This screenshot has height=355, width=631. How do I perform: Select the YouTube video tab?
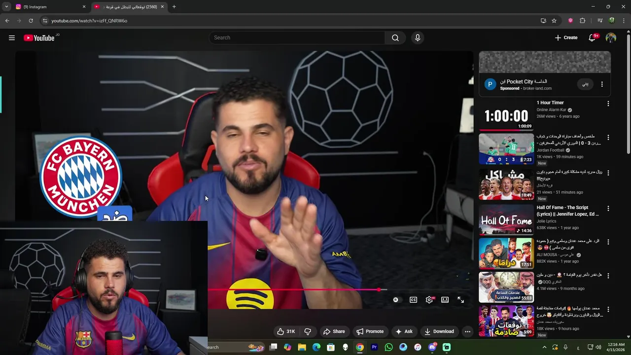coord(129,7)
